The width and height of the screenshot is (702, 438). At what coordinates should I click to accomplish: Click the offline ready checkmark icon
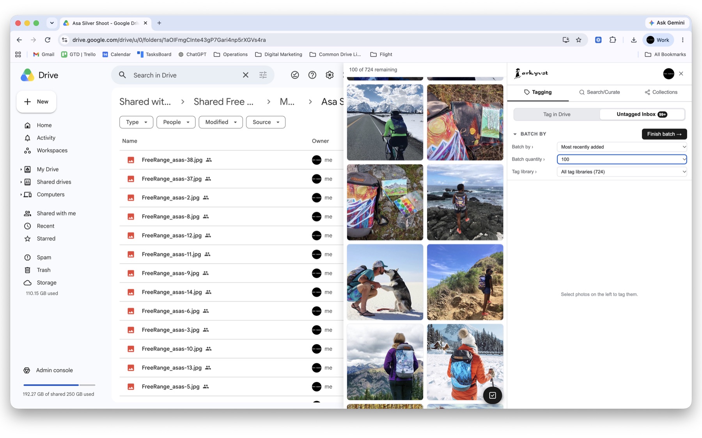click(295, 75)
